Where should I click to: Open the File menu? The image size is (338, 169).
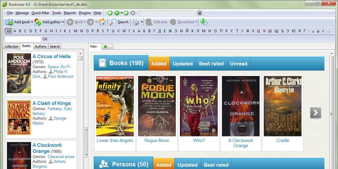pyautogui.click(x=10, y=13)
